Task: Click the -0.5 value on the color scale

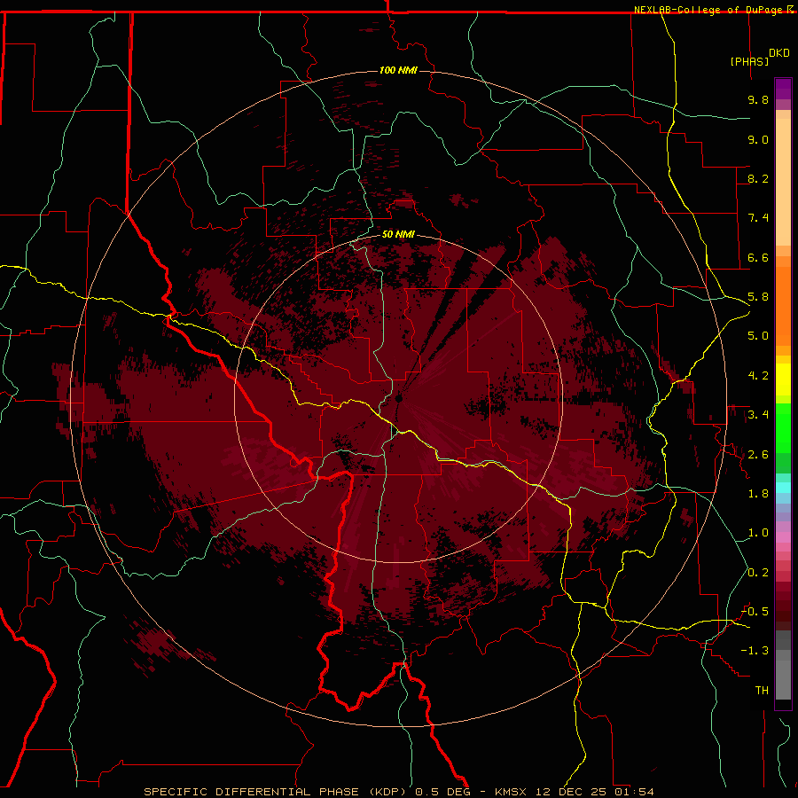Action: pos(755,612)
